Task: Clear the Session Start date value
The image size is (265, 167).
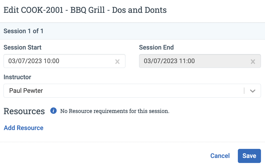Action: point(117,62)
